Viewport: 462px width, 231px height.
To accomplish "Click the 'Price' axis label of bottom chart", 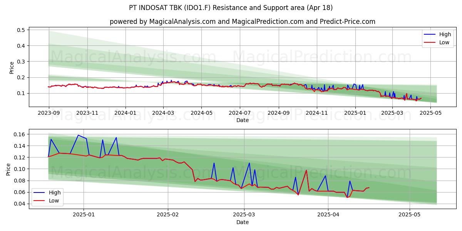I will (8, 169).
